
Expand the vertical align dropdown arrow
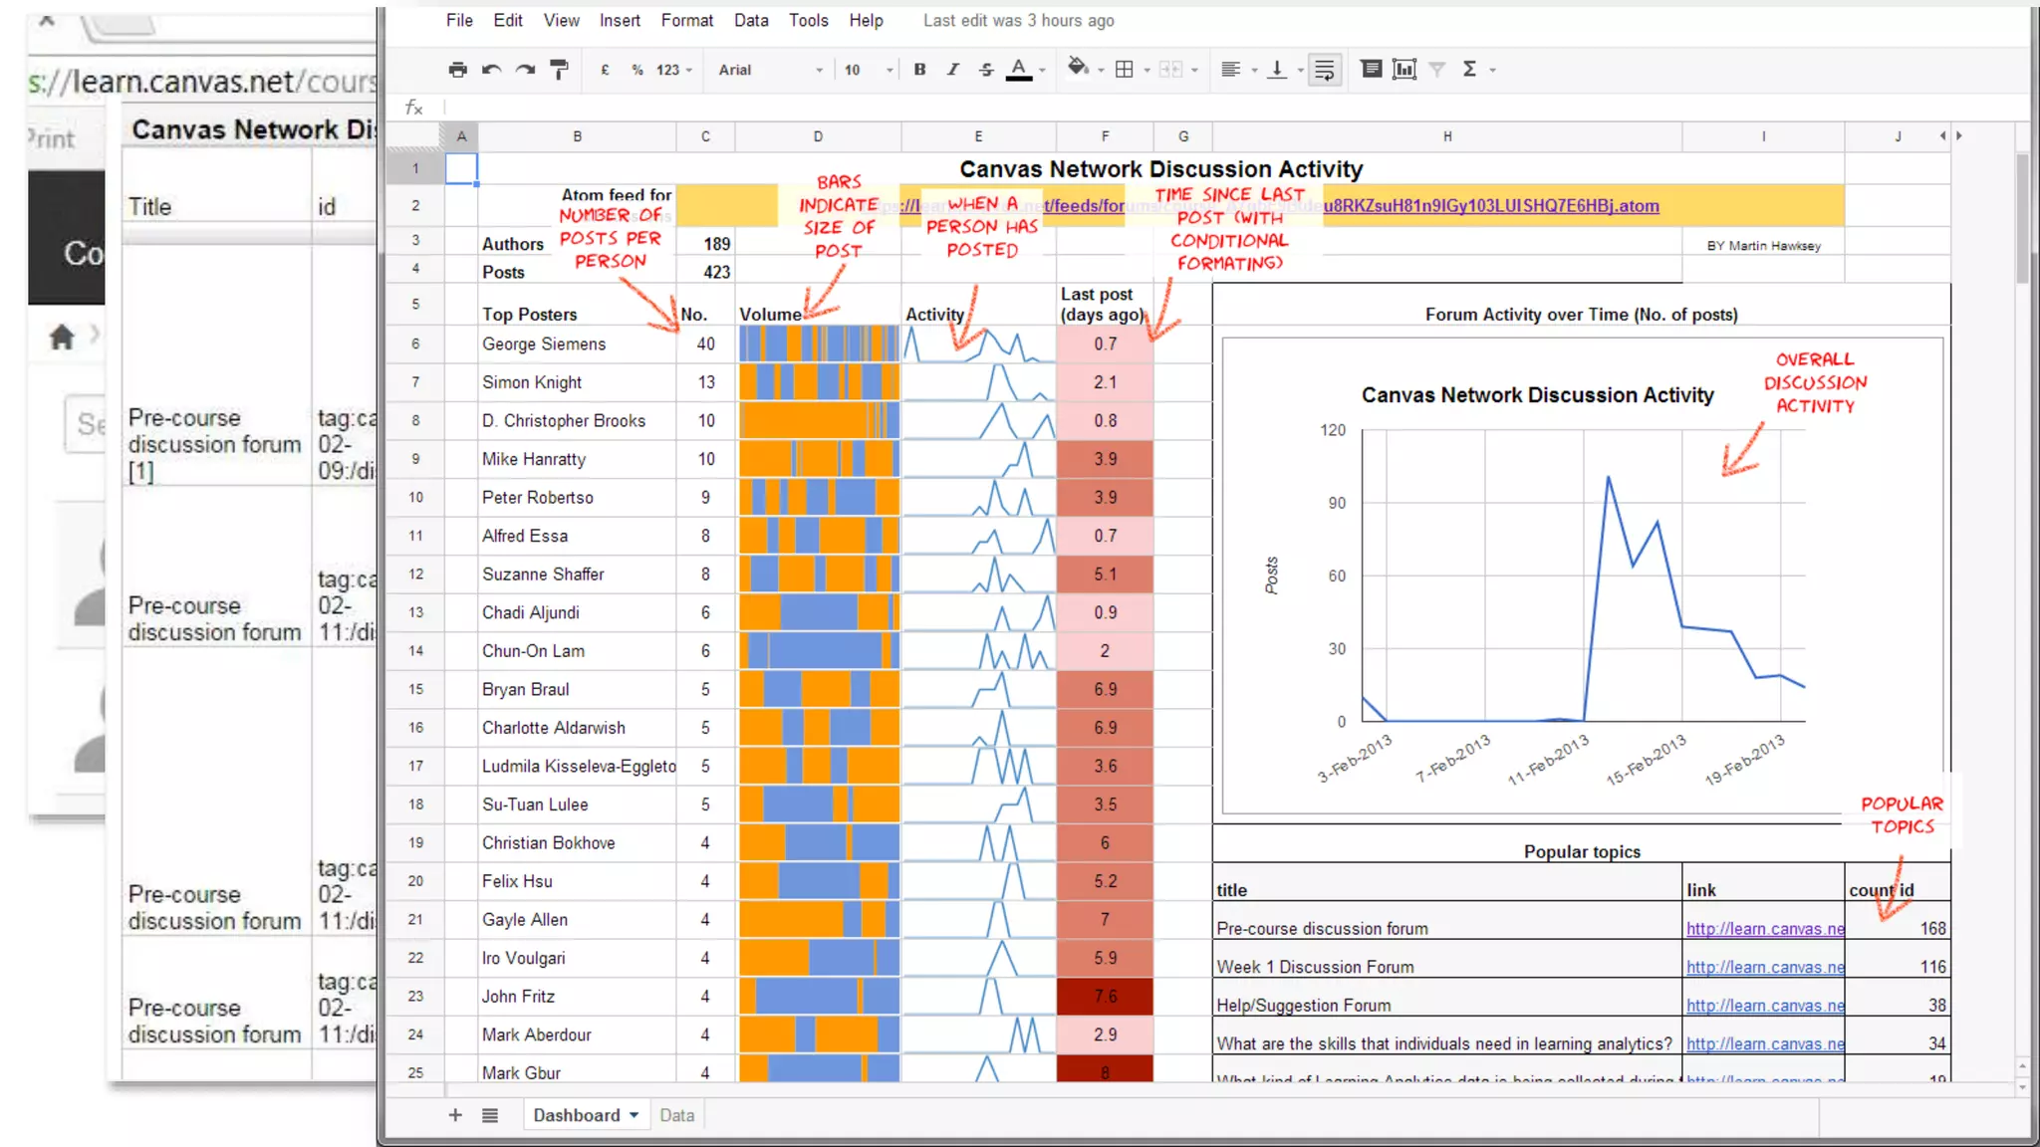[1301, 71]
